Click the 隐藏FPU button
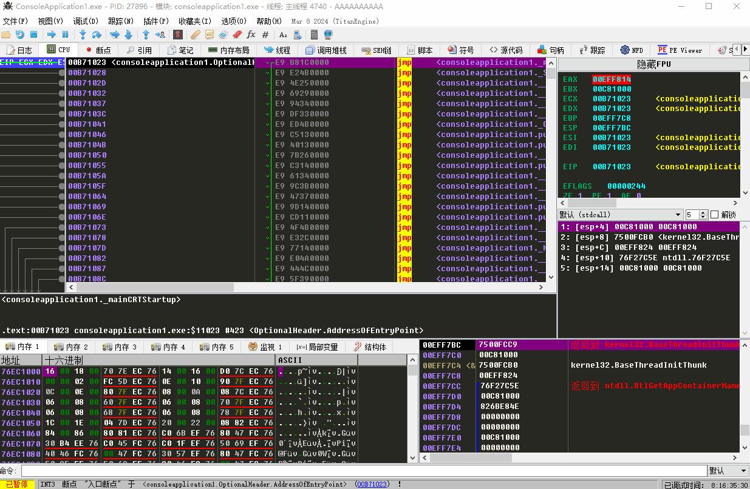This screenshot has height=489, width=750. pyautogui.click(x=654, y=64)
